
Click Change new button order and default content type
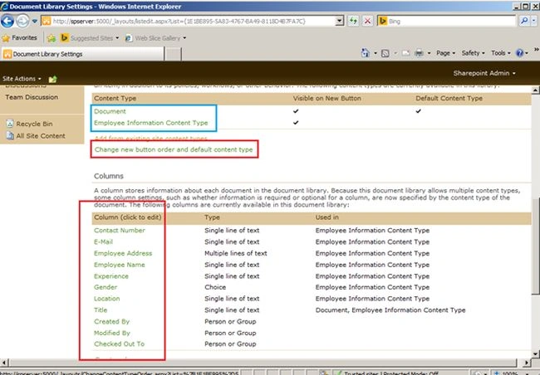[x=174, y=149]
